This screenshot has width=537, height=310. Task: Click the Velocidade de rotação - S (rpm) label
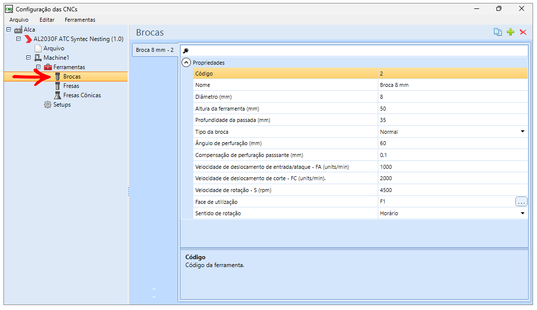click(x=233, y=190)
